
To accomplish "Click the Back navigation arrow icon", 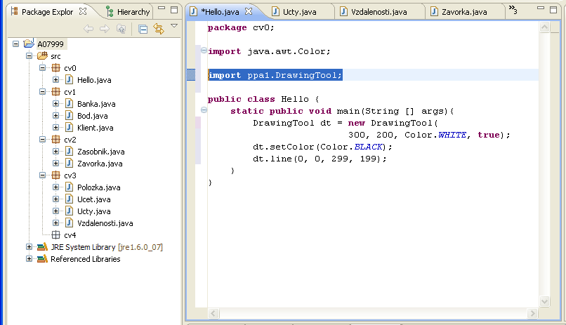I will [88, 29].
